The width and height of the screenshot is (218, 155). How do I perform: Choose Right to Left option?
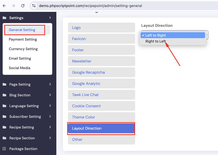pyautogui.click(x=173, y=41)
